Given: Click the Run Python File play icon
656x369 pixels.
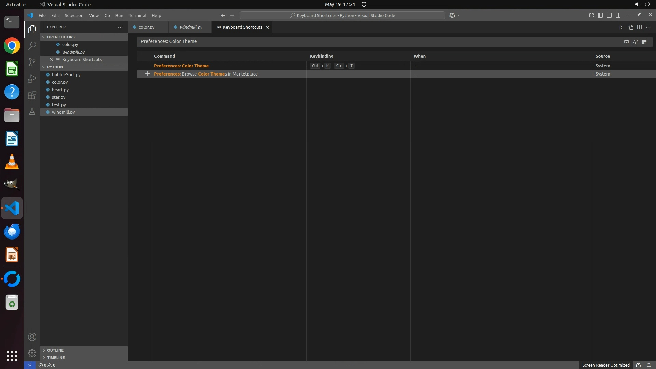Looking at the screenshot, I should 621,27.
